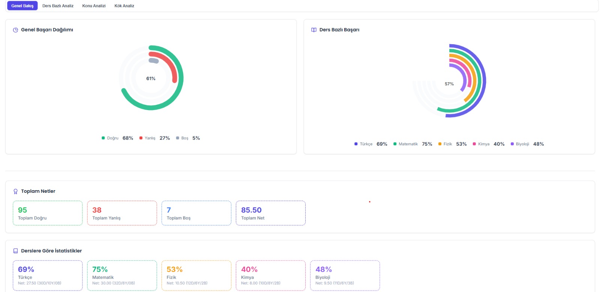The width and height of the screenshot is (600, 292).
Task: Click the Toplam Doğru 95 card
Action: (x=48, y=213)
